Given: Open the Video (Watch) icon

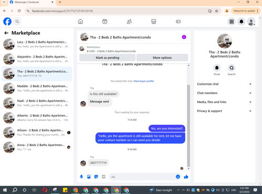Looking at the screenshot, I should tap(105, 21).
